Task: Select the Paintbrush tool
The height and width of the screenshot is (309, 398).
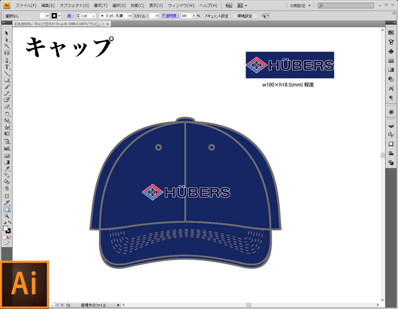Action: 7,87
